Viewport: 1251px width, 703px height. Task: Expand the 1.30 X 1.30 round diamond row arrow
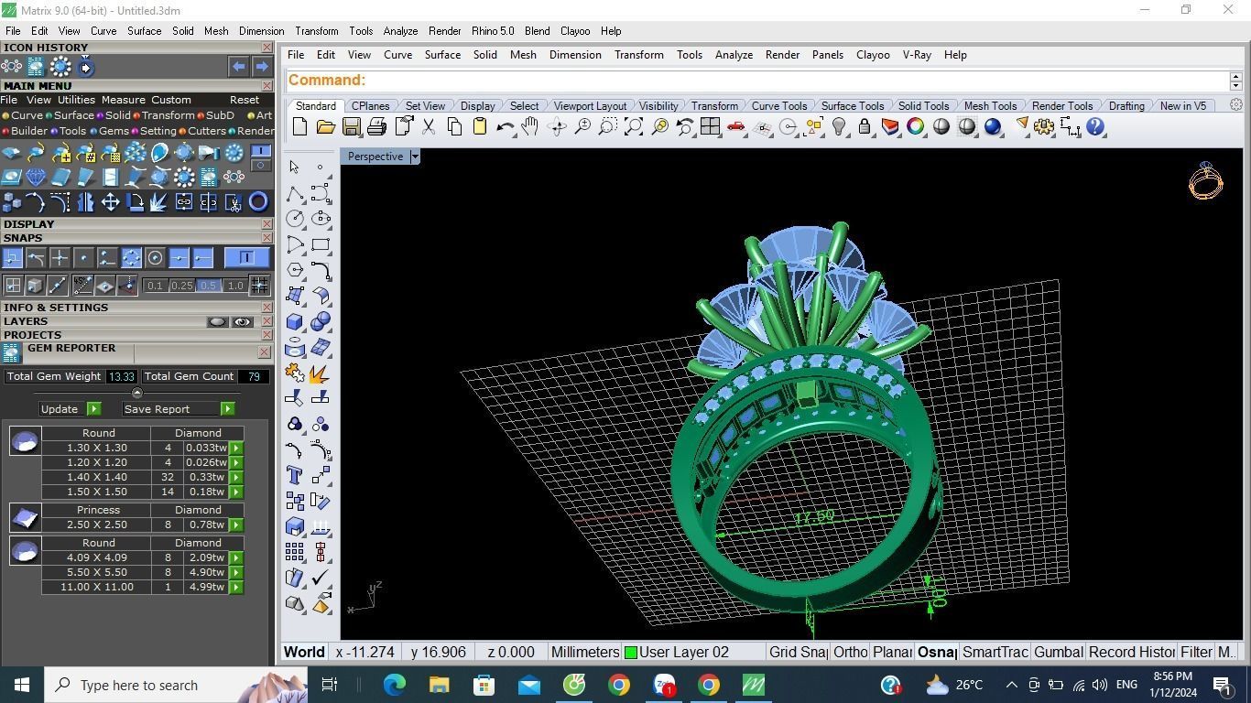click(236, 448)
